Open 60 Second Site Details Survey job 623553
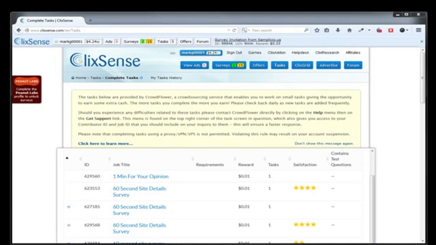This screenshot has width=436, height=245. click(139, 192)
